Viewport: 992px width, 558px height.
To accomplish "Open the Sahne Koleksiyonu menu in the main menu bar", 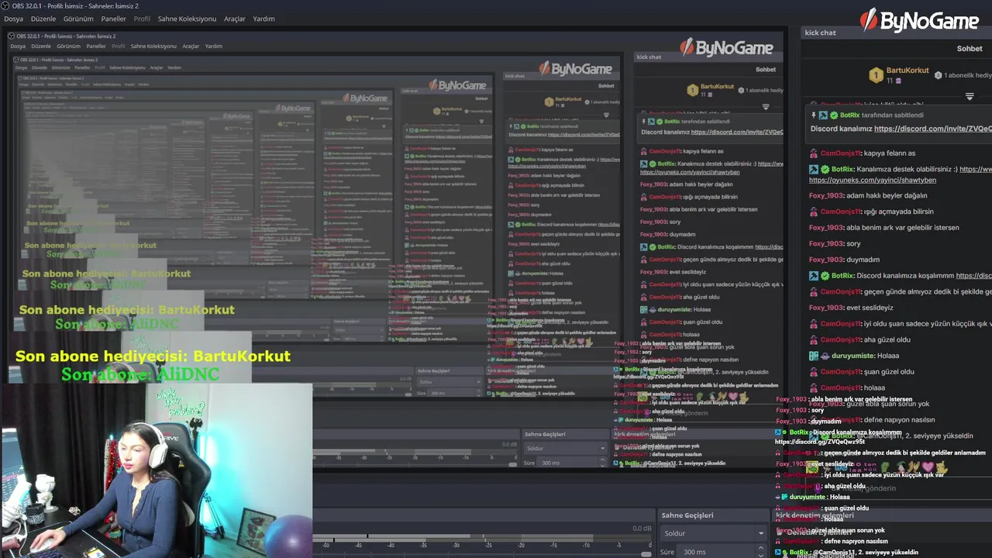I will (187, 19).
